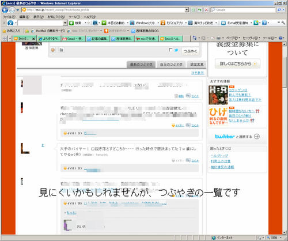Click the Google search magnifier button
Viewport: 288px width, 241px height.
pyautogui.click(x=279, y=10)
